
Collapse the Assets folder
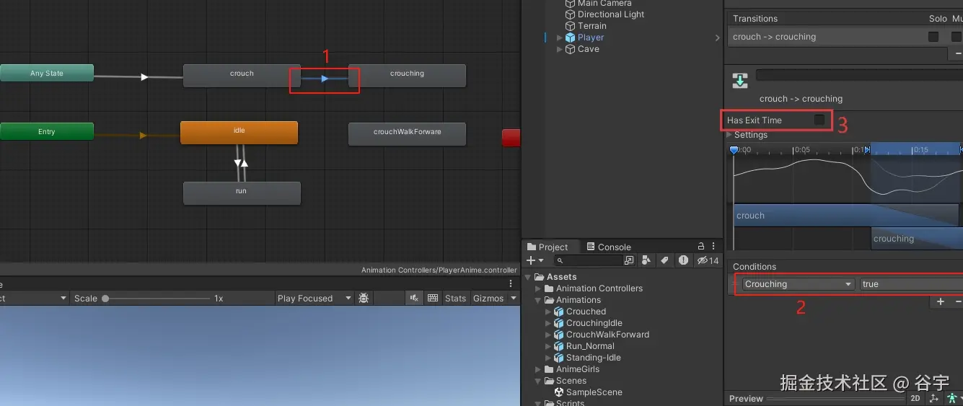coord(528,277)
